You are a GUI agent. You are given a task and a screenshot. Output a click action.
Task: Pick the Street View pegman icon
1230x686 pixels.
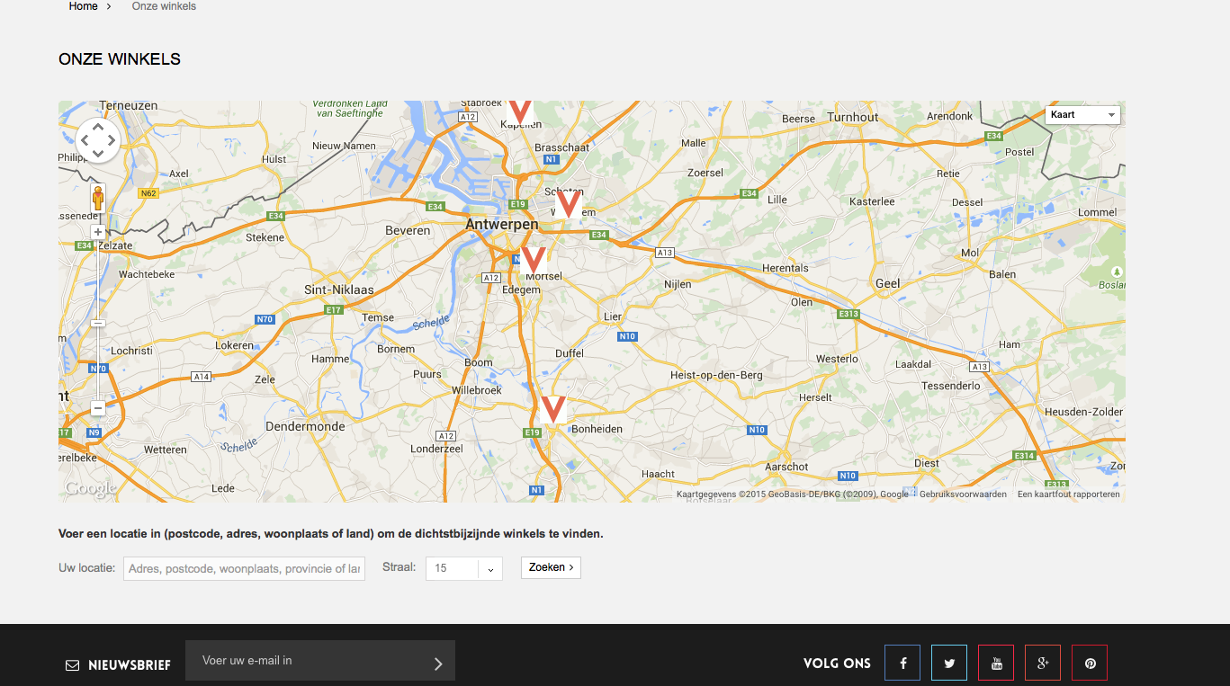click(98, 198)
